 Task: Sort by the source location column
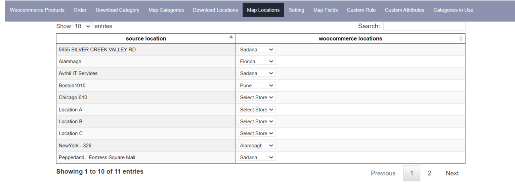coord(146,39)
